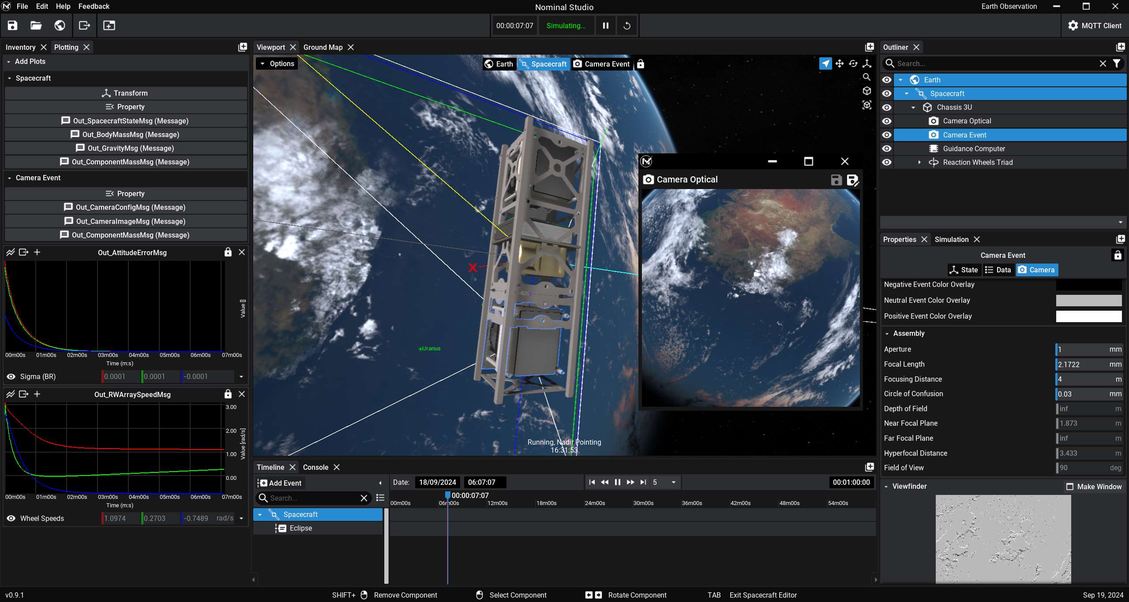Screen dimensions: 1129x602
Task: Switch to the Console tab
Action: pyautogui.click(x=315, y=467)
